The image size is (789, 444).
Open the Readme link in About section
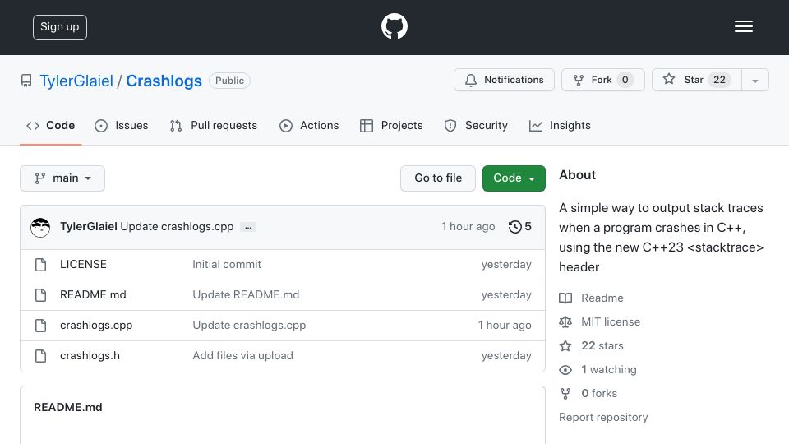pyautogui.click(x=602, y=298)
